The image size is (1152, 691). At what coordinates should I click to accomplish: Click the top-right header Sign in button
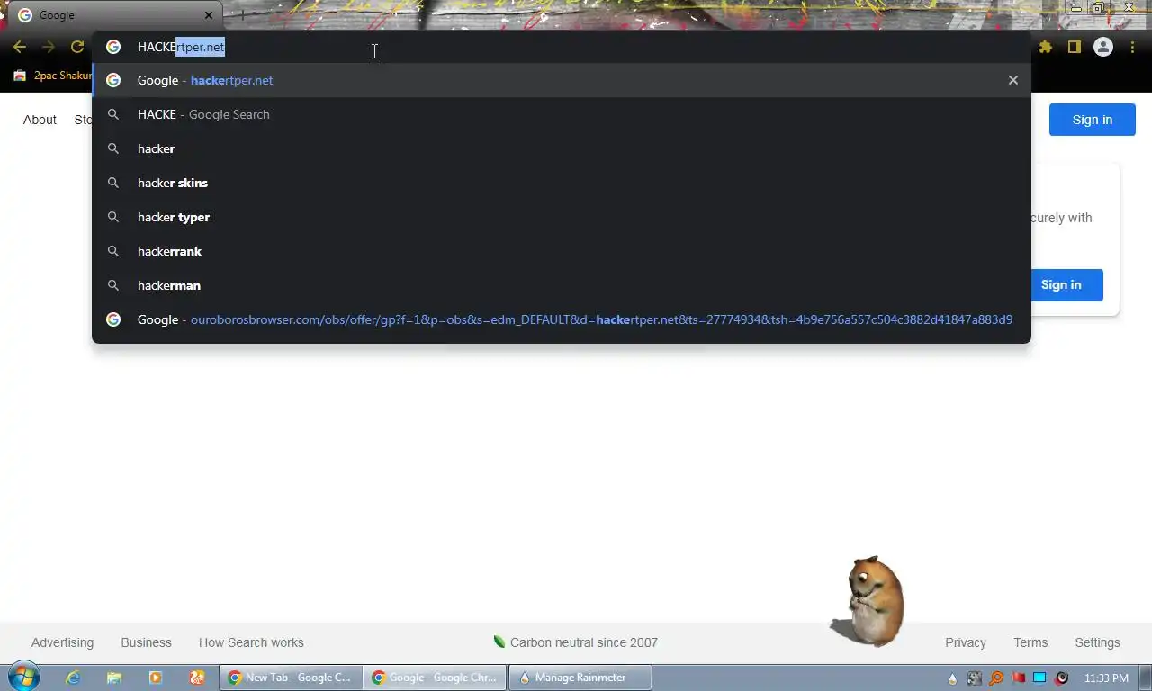pyautogui.click(x=1092, y=120)
